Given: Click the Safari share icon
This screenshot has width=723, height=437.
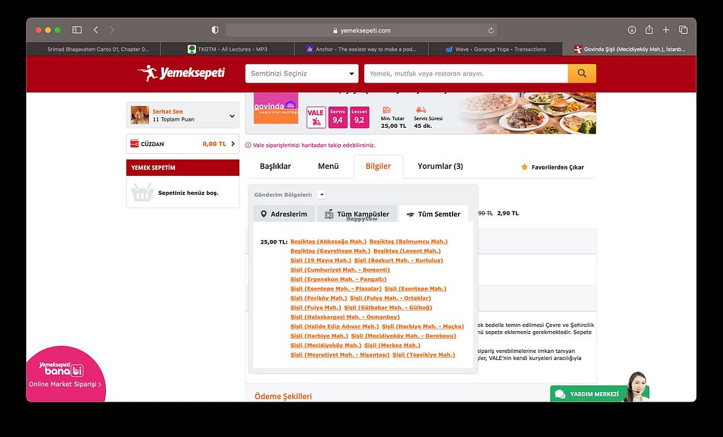Looking at the screenshot, I should [x=649, y=30].
